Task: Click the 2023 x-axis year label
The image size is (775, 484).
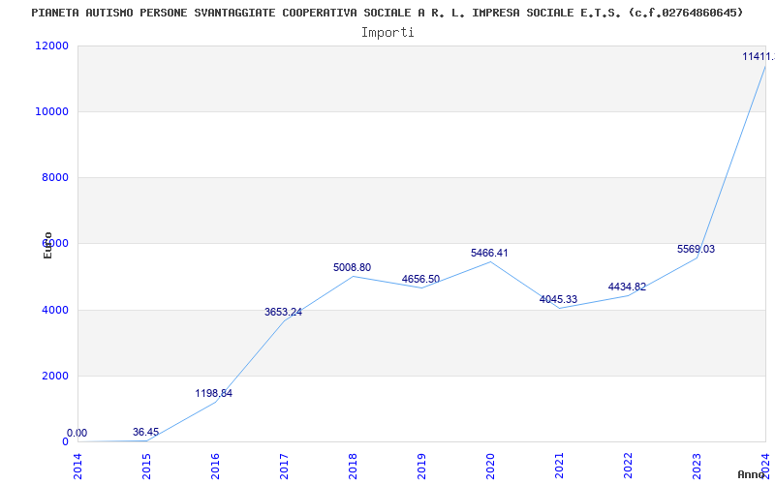Action: 697,467
